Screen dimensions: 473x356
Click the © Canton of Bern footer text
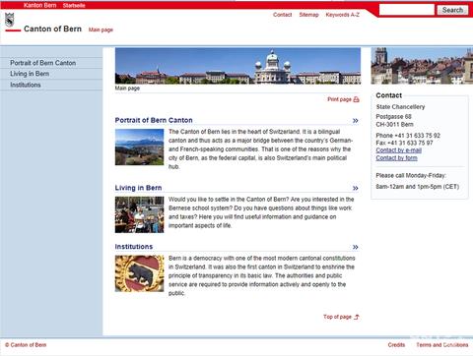[26, 345]
